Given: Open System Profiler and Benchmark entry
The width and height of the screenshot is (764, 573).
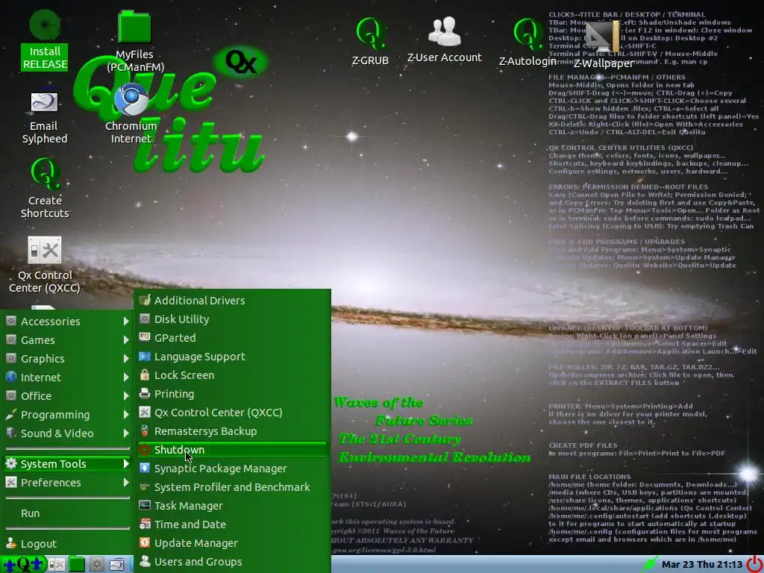Looking at the screenshot, I should tap(233, 486).
